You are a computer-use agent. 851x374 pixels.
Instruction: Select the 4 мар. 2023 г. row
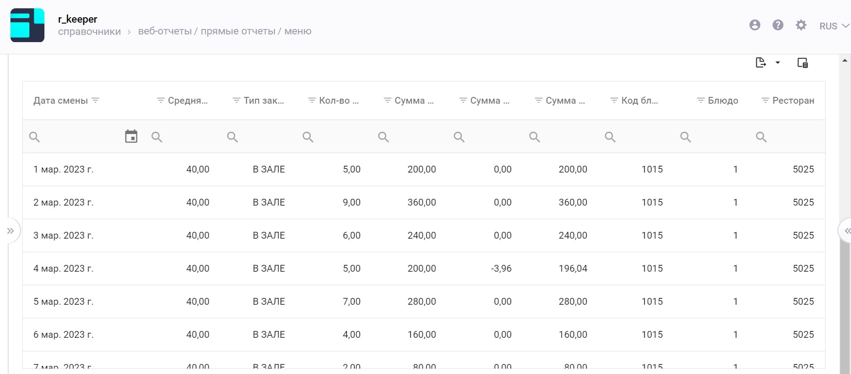pos(63,269)
